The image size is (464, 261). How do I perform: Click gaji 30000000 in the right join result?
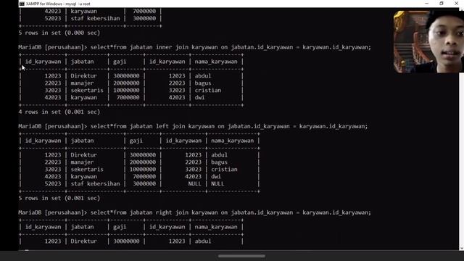126,241
